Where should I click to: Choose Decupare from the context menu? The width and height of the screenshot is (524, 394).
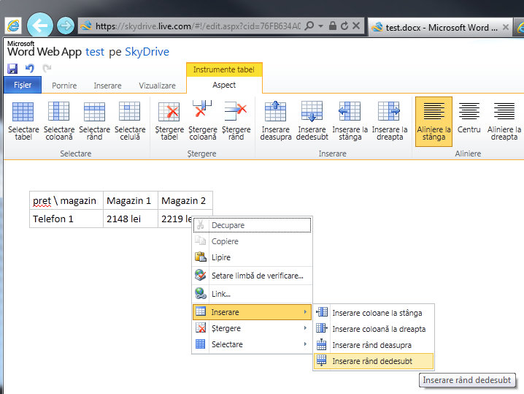point(252,225)
